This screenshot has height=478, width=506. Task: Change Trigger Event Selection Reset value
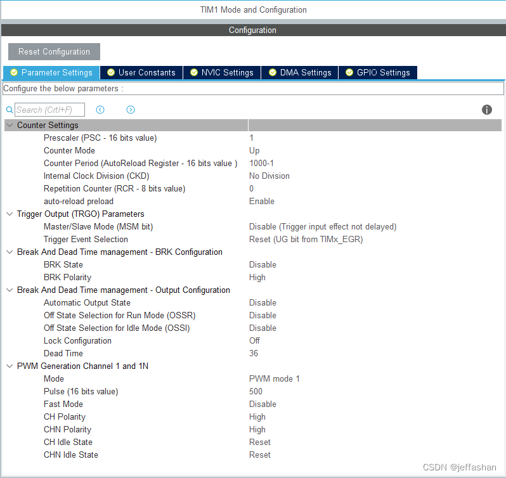click(306, 240)
